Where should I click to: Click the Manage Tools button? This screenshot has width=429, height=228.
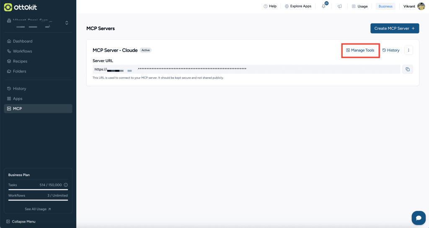[360, 50]
